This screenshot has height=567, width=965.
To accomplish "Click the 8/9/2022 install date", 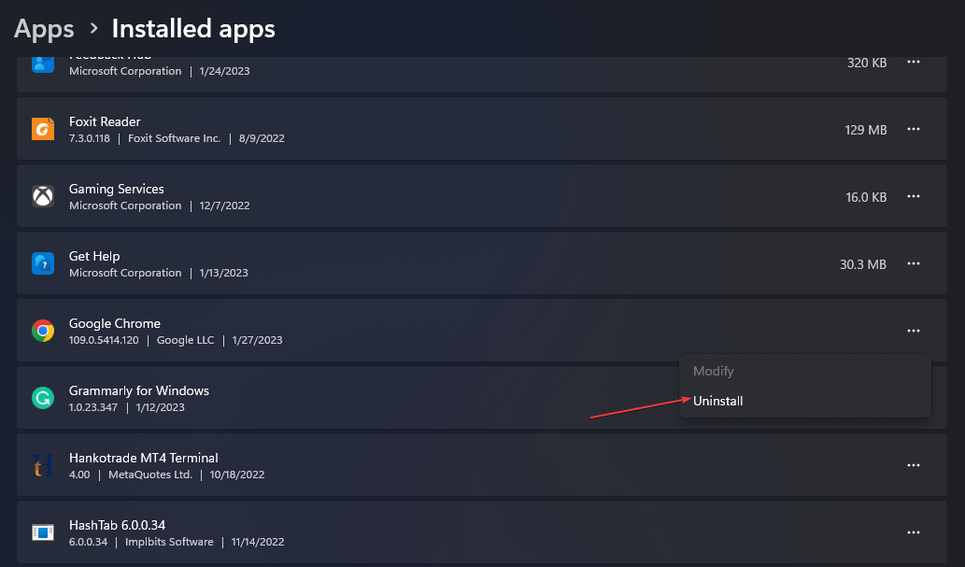I will (262, 138).
